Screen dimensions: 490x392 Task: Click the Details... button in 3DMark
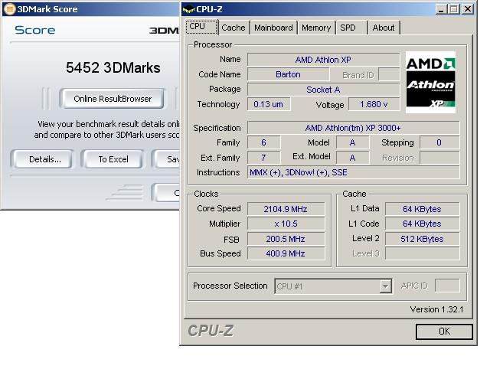click(x=42, y=159)
